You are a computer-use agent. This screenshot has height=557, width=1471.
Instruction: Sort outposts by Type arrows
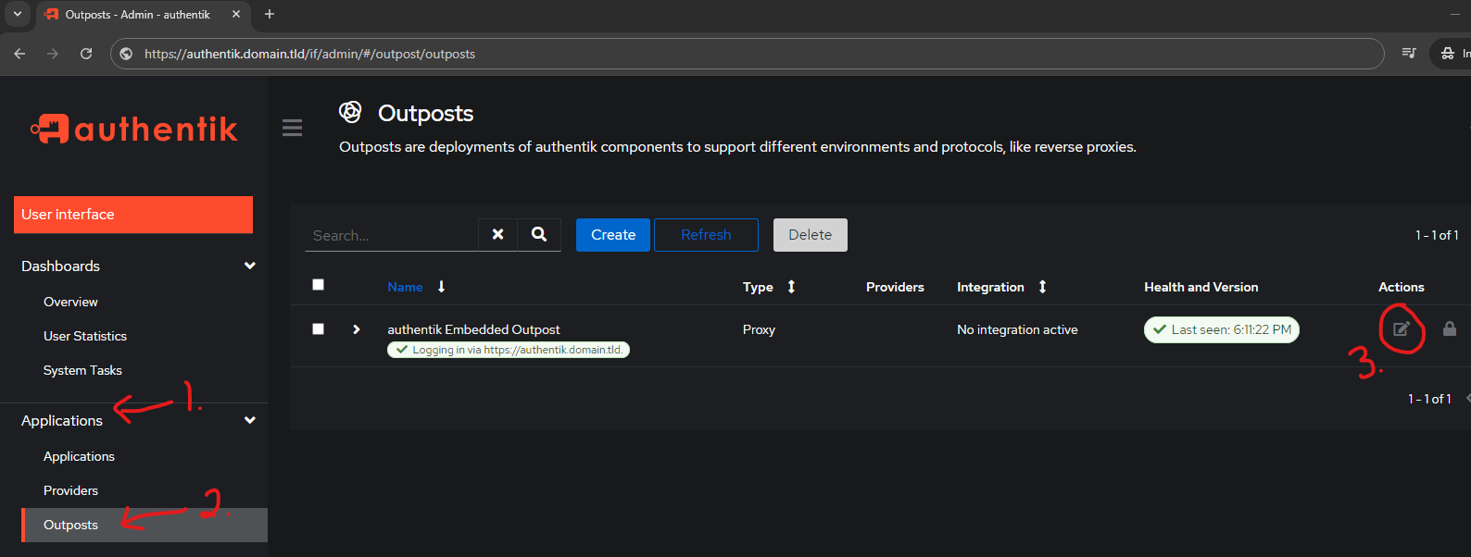click(x=791, y=287)
